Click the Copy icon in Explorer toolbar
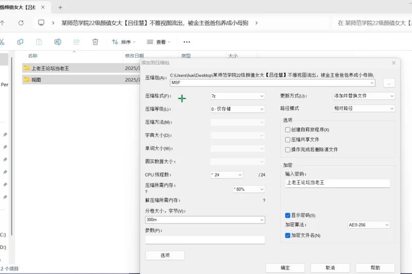This screenshot has width=412, height=274. 20,42
